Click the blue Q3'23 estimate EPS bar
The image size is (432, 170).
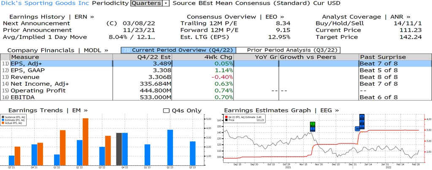click(192, 154)
